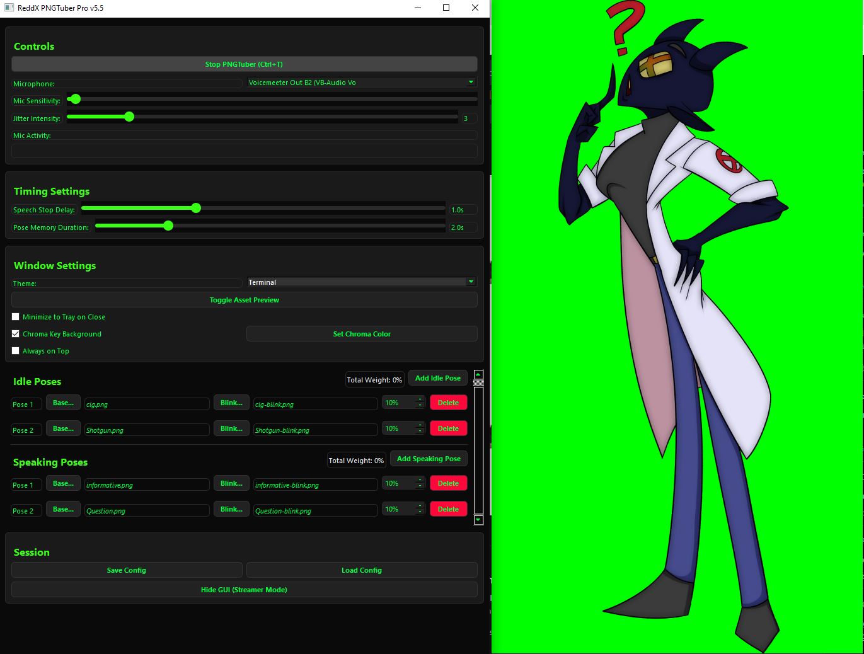Image resolution: width=864 pixels, height=654 pixels.
Task: Click the Speaking Poses heading
Action: (x=50, y=462)
